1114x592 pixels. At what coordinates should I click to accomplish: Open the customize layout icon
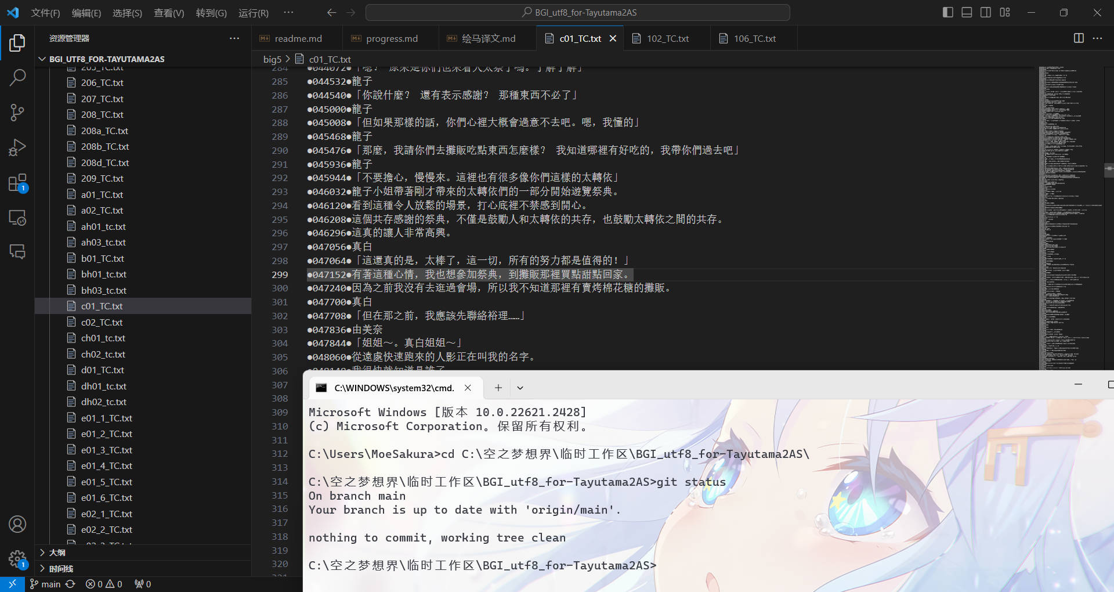click(x=1005, y=12)
